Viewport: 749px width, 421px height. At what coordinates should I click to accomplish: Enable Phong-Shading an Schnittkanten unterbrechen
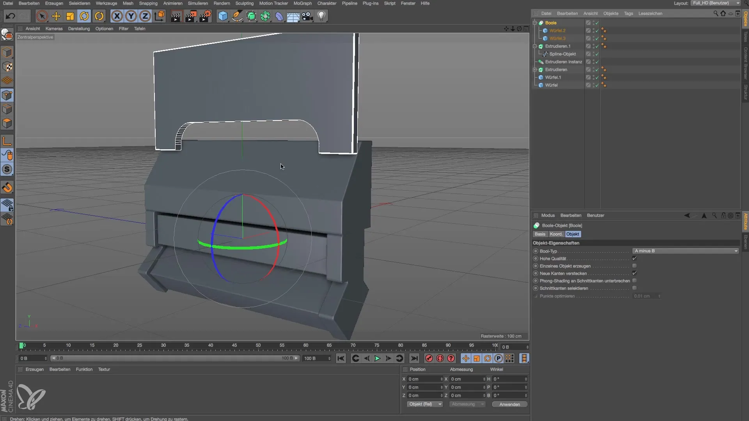click(x=635, y=281)
